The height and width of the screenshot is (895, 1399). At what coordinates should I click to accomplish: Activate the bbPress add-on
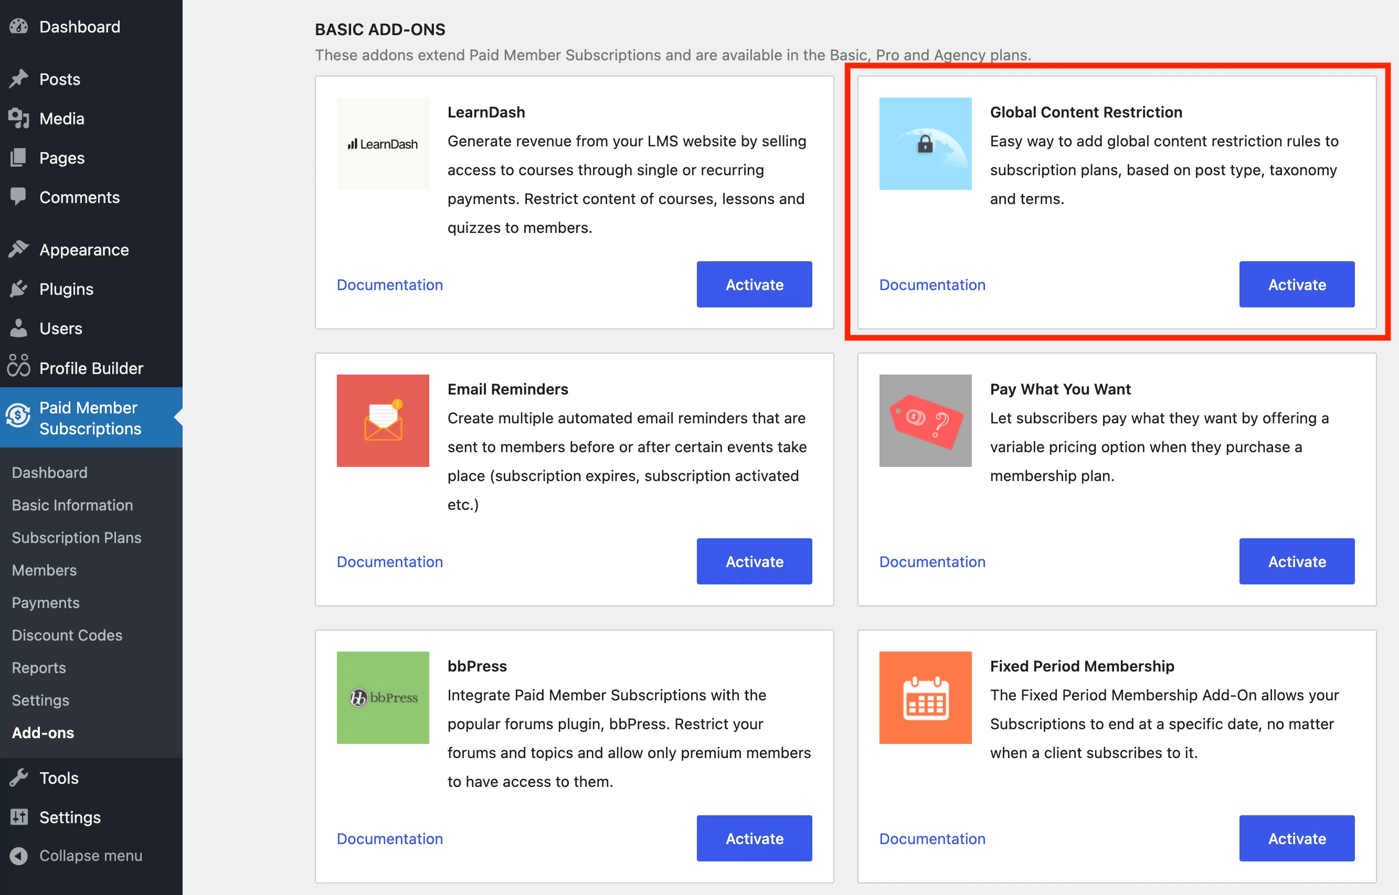754,838
